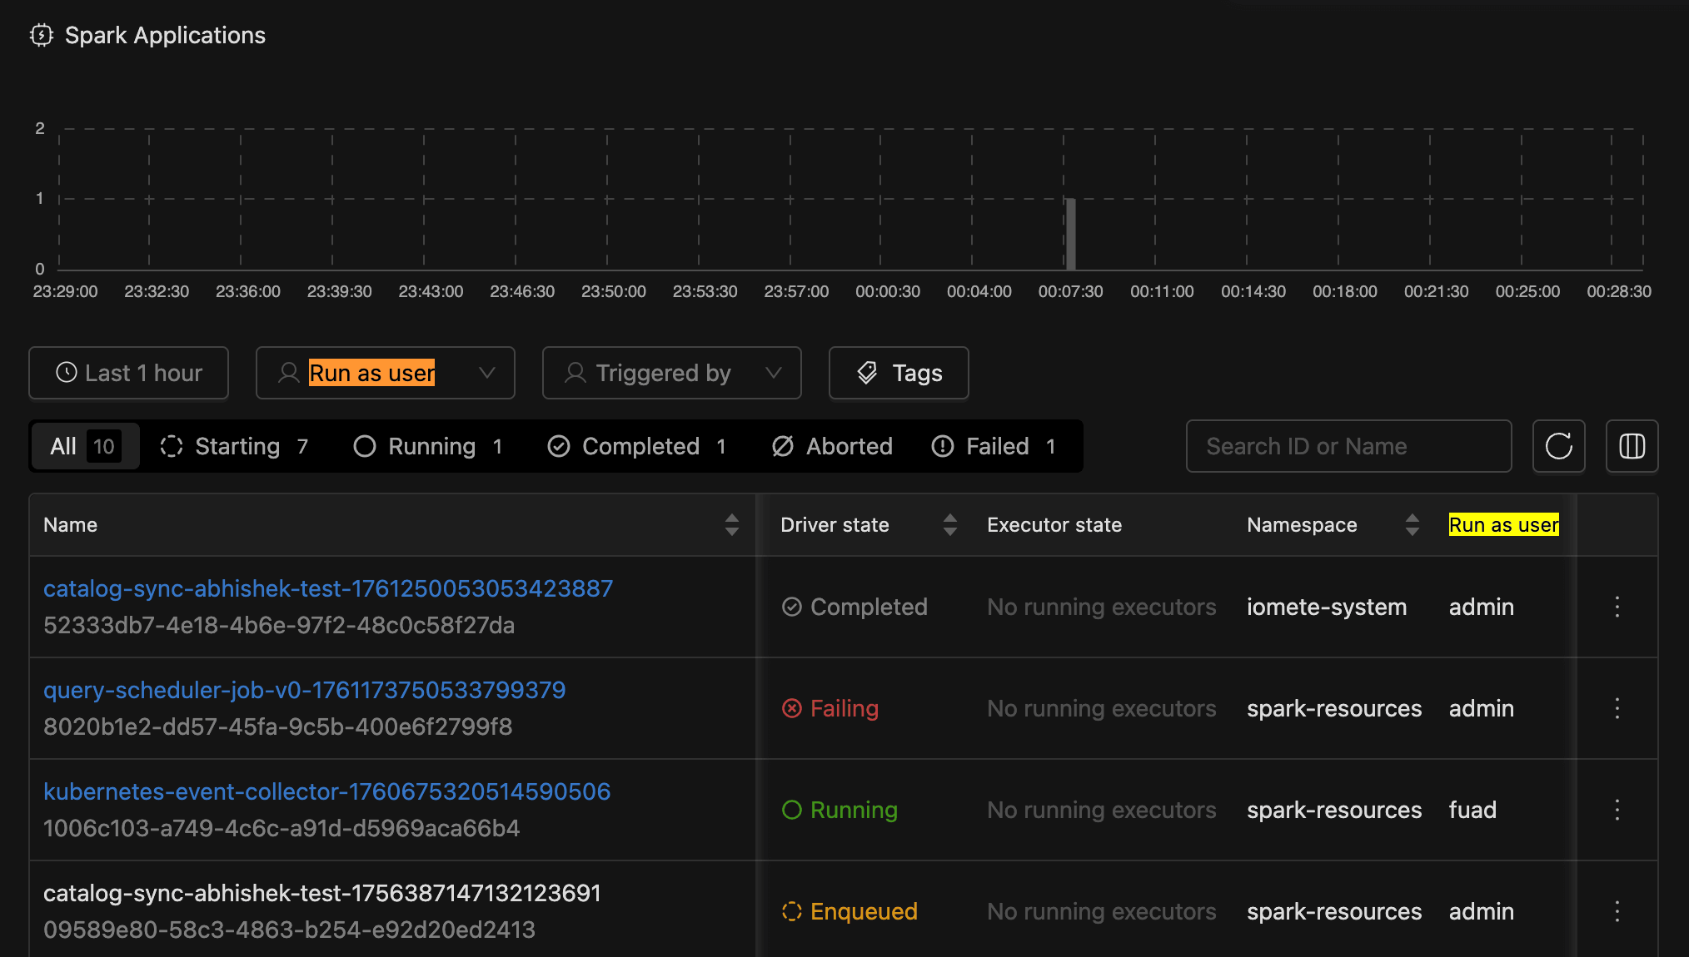1689x957 pixels.
Task: Click the exclamation icon next to the Failed tab
Action: [943, 446]
